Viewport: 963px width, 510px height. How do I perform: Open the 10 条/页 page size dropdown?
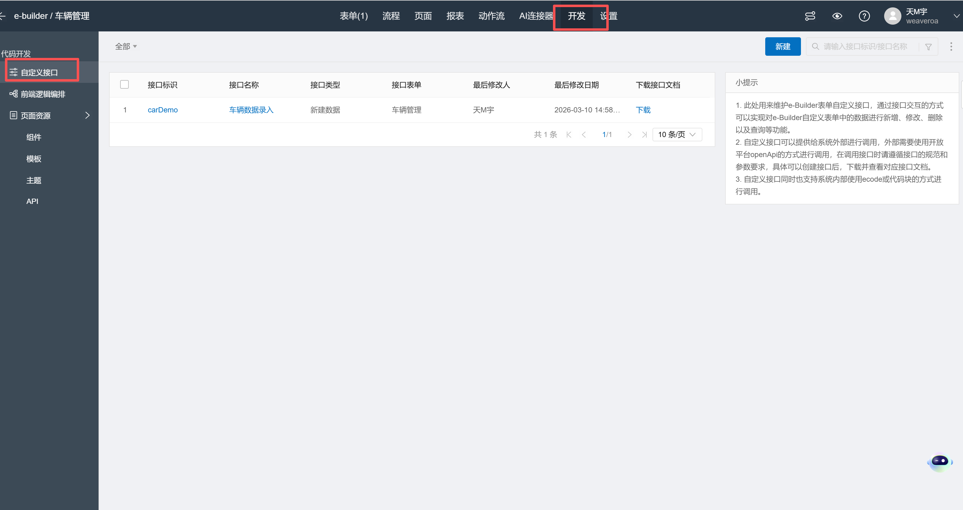pos(677,135)
